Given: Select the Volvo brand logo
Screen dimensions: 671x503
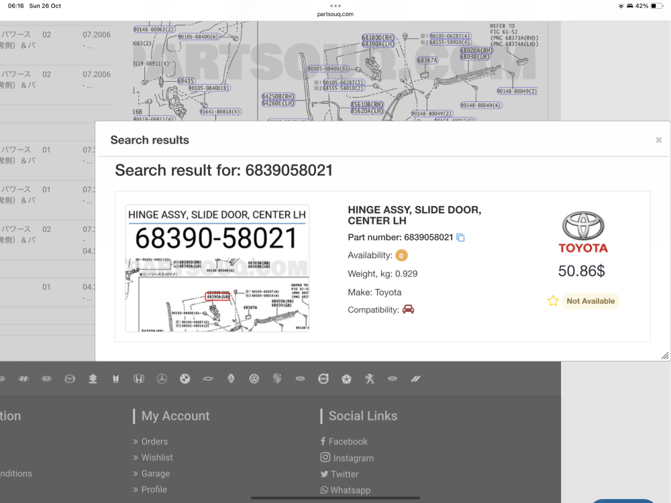Looking at the screenshot, I should (323, 378).
